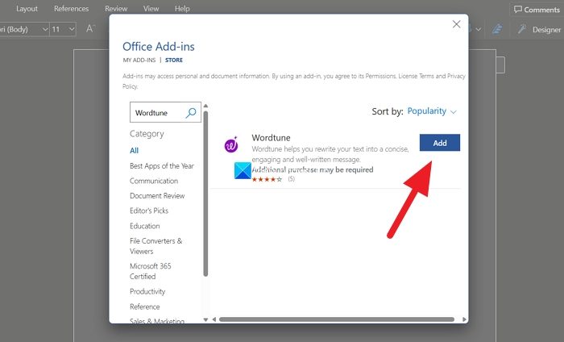This screenshot has width=564, height=342.
Task: Open the Help ribbon tab
Action: 182,9
